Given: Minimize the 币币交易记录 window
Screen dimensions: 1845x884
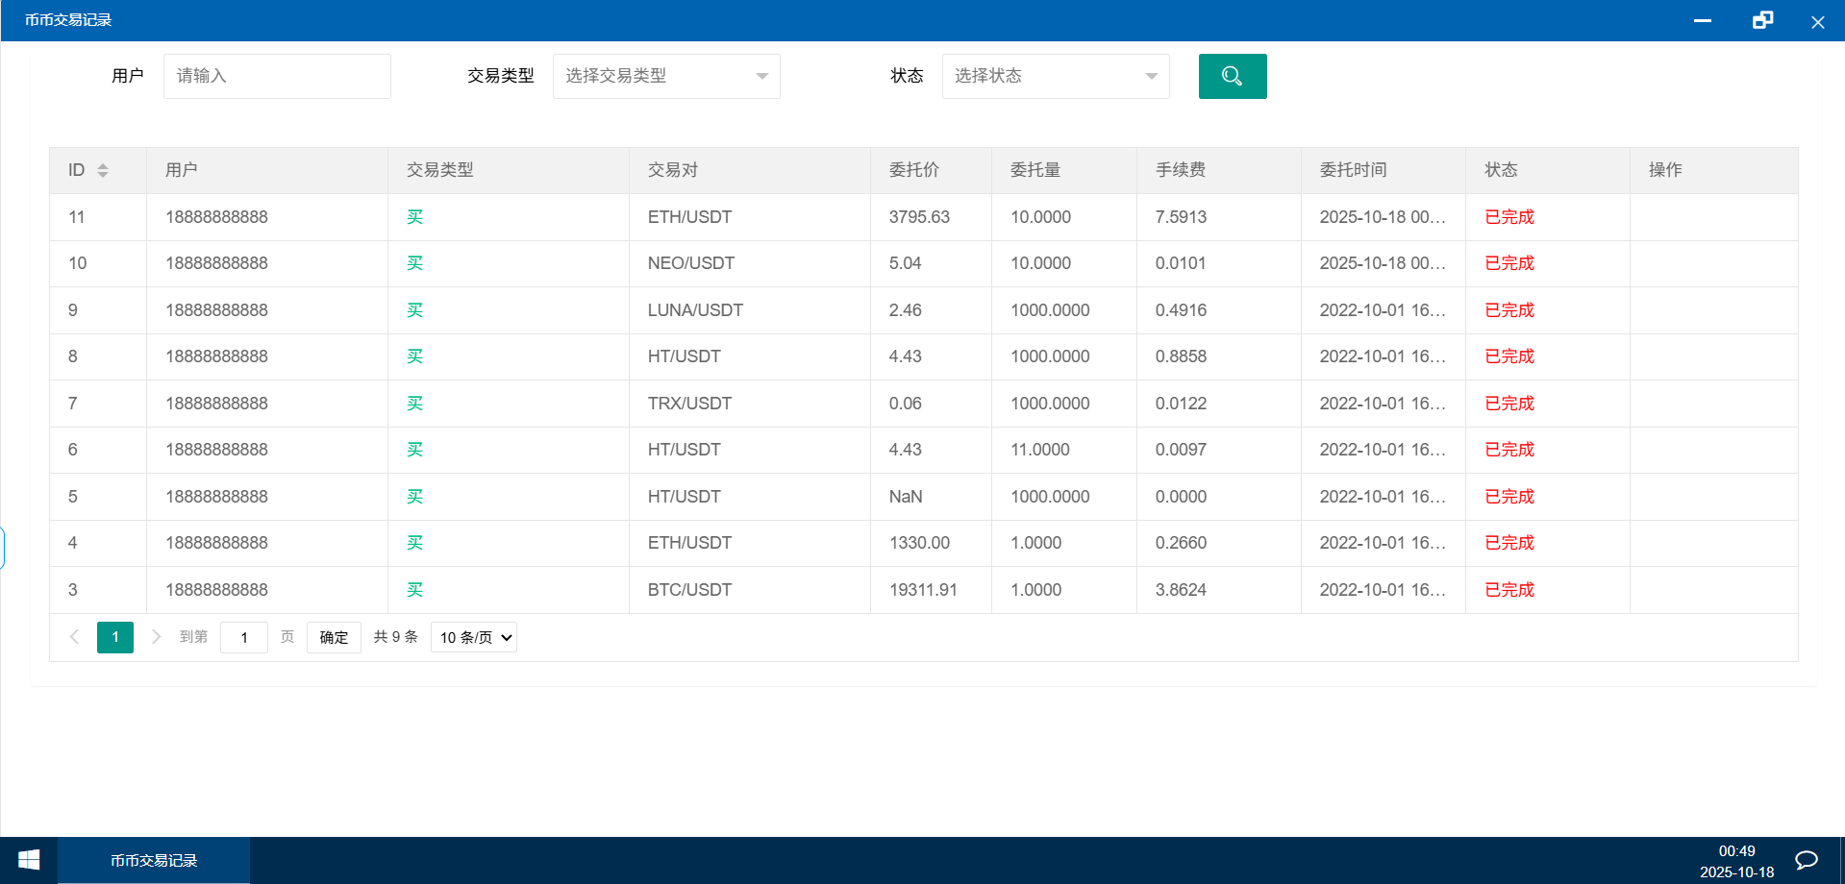Looking at the screenshot, I should tap(1702, 20).
